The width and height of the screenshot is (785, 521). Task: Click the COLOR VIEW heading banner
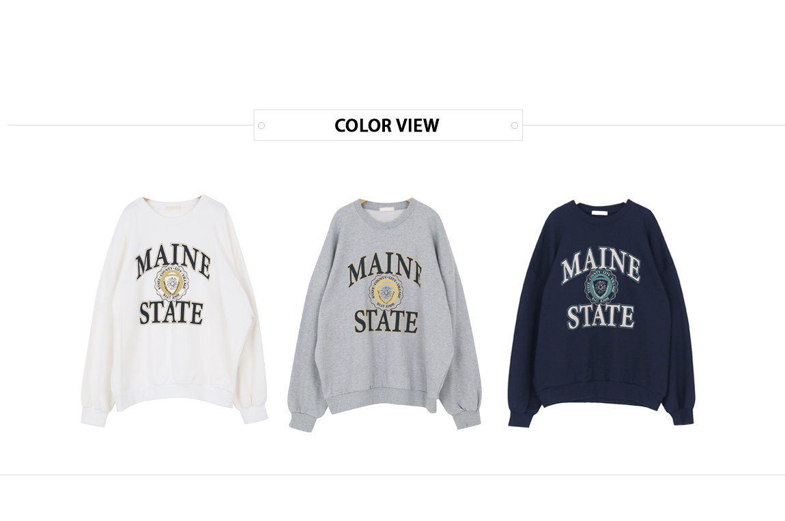(388, 125)
